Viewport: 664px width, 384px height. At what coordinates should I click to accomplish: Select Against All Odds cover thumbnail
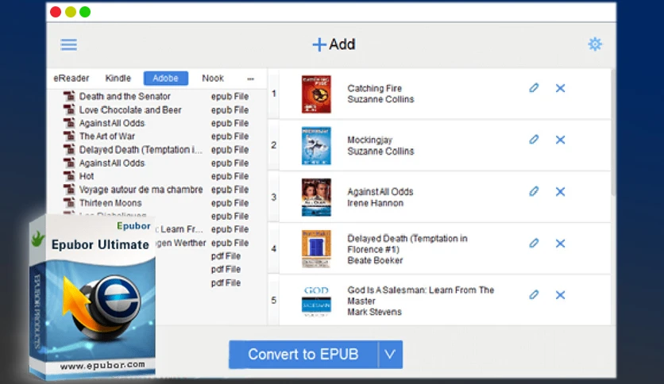(316, 198)
